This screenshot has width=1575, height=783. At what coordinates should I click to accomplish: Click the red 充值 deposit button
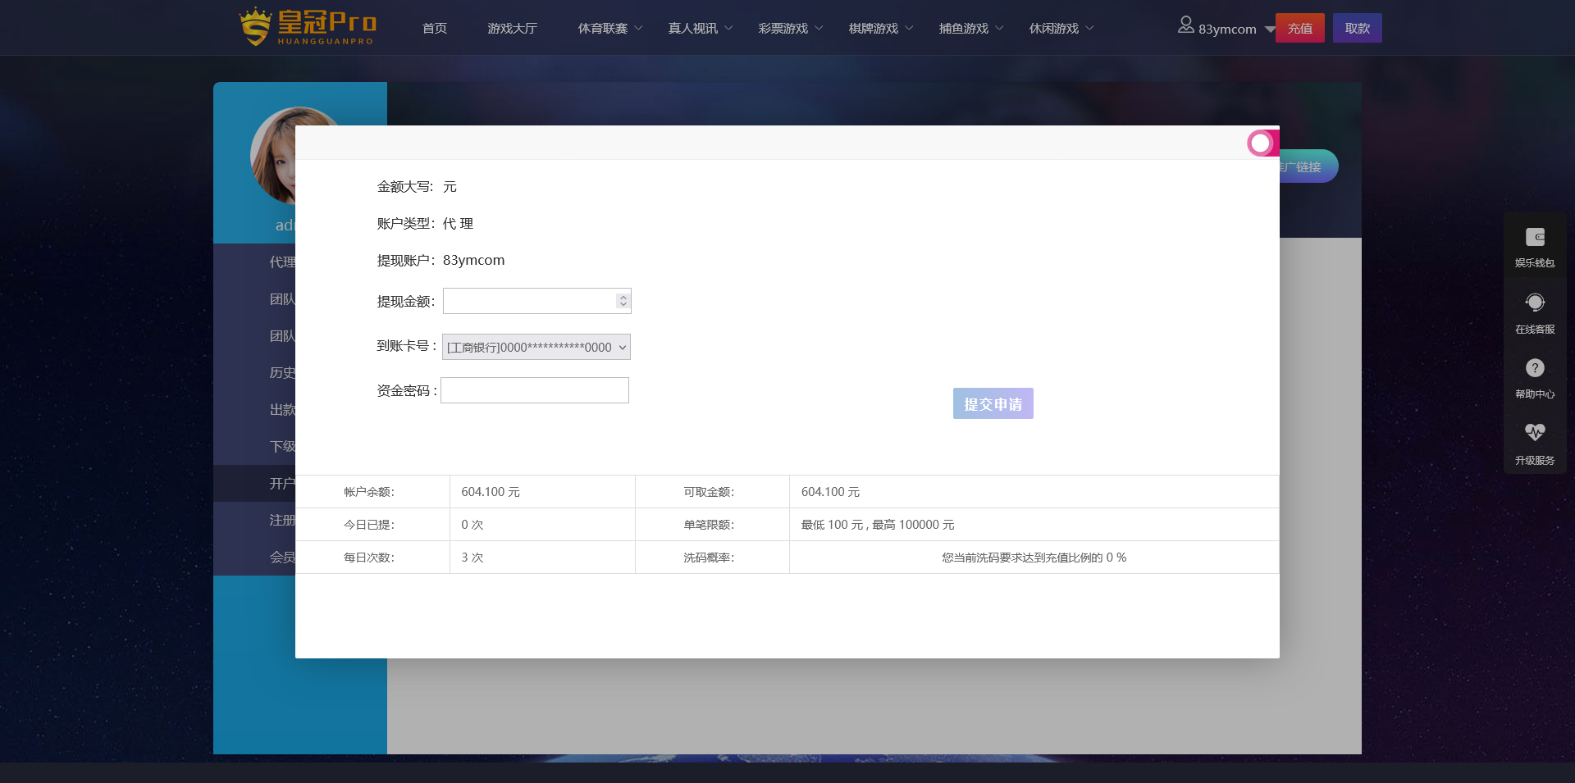point(1299,29)
